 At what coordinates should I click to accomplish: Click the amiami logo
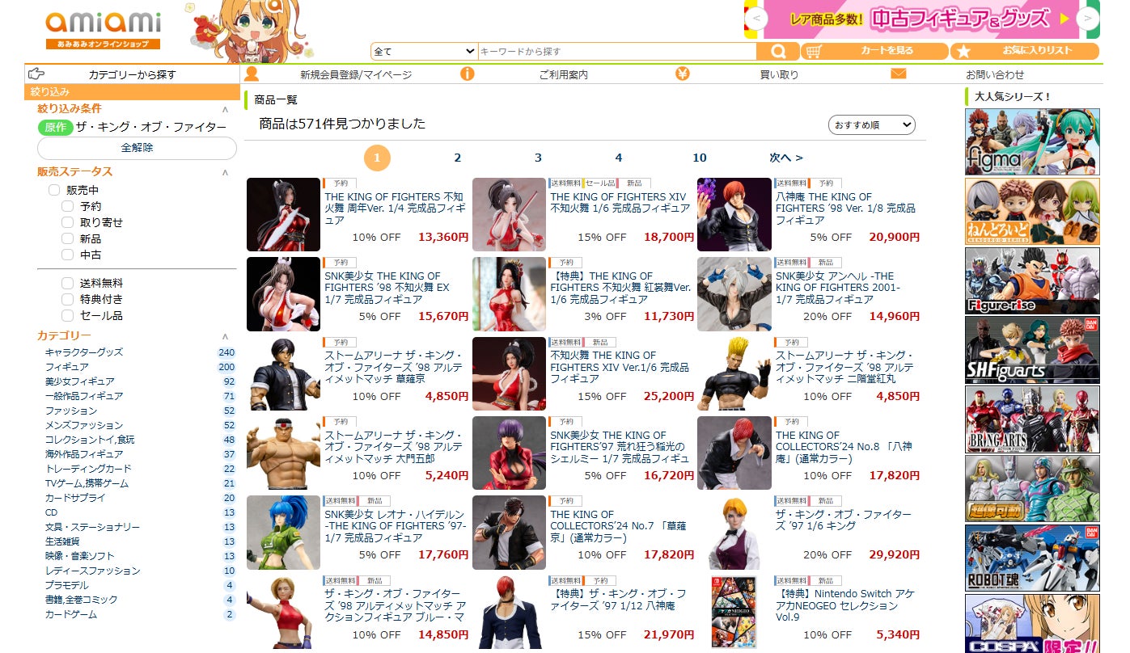pos(103,30)
